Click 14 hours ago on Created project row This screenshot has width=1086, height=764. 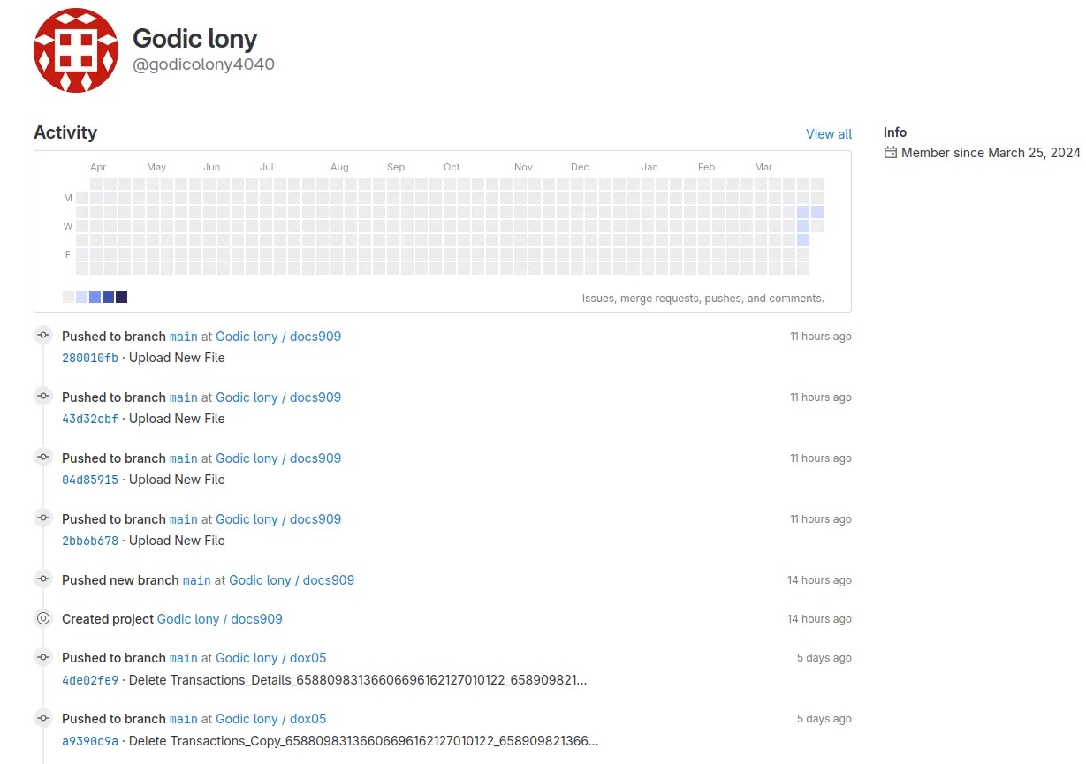tap(819, 619)
